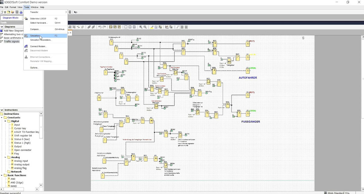Open the Help menu
The image size is (364, 194).
point(42,7)
